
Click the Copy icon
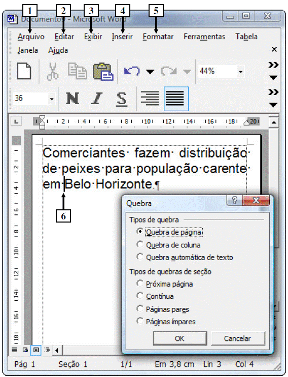point(77,71)
